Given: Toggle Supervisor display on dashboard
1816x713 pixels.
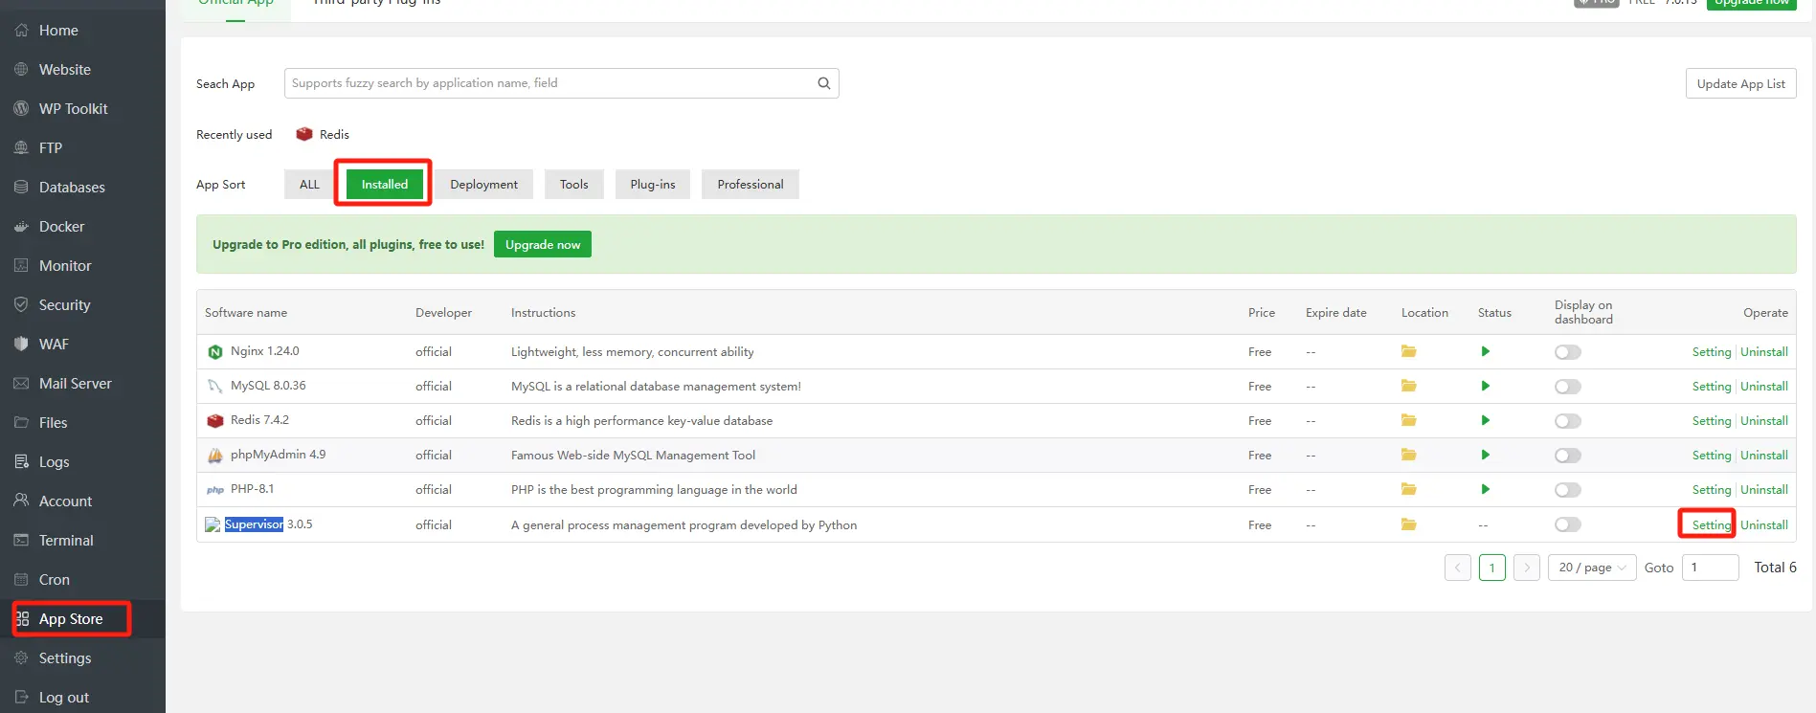Looking at the screenshot, I should tap(1568, 524).
